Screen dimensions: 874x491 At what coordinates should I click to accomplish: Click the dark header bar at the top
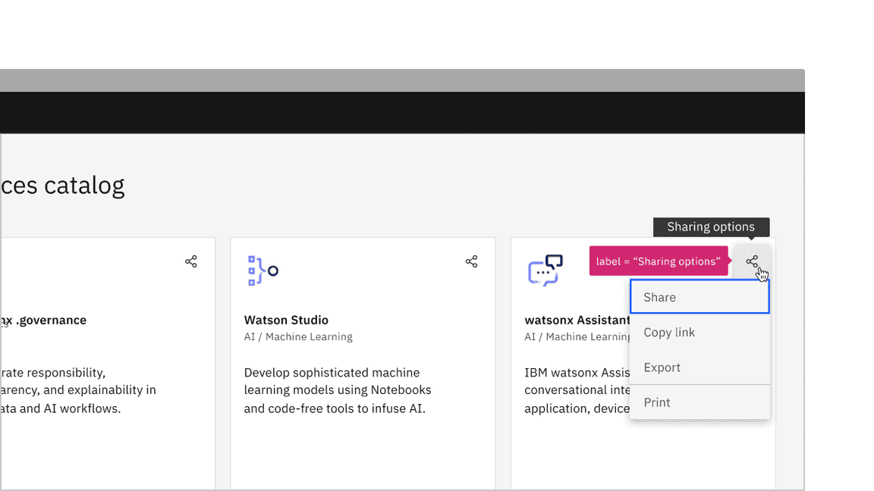click(402, 112)
